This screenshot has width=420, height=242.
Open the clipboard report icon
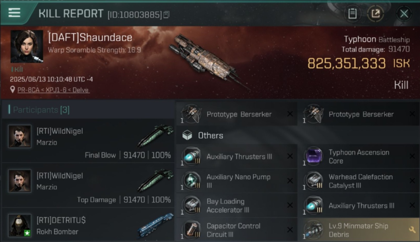coord(352,14)
